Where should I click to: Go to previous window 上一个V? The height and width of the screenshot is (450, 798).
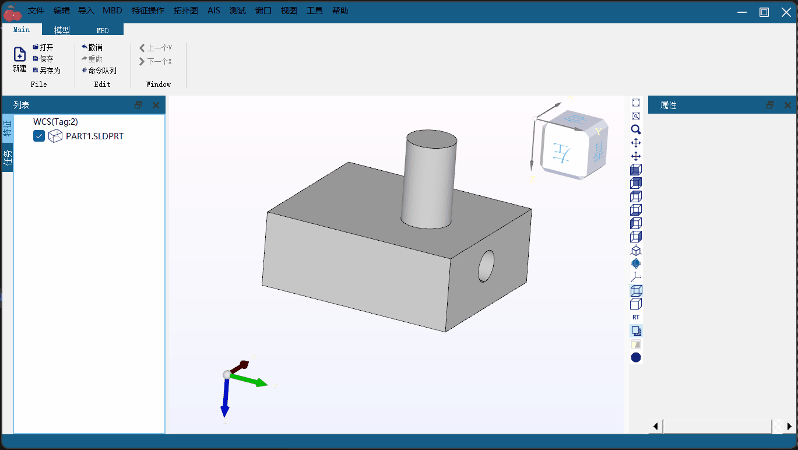pyautogui.click(x=156, y=48)
